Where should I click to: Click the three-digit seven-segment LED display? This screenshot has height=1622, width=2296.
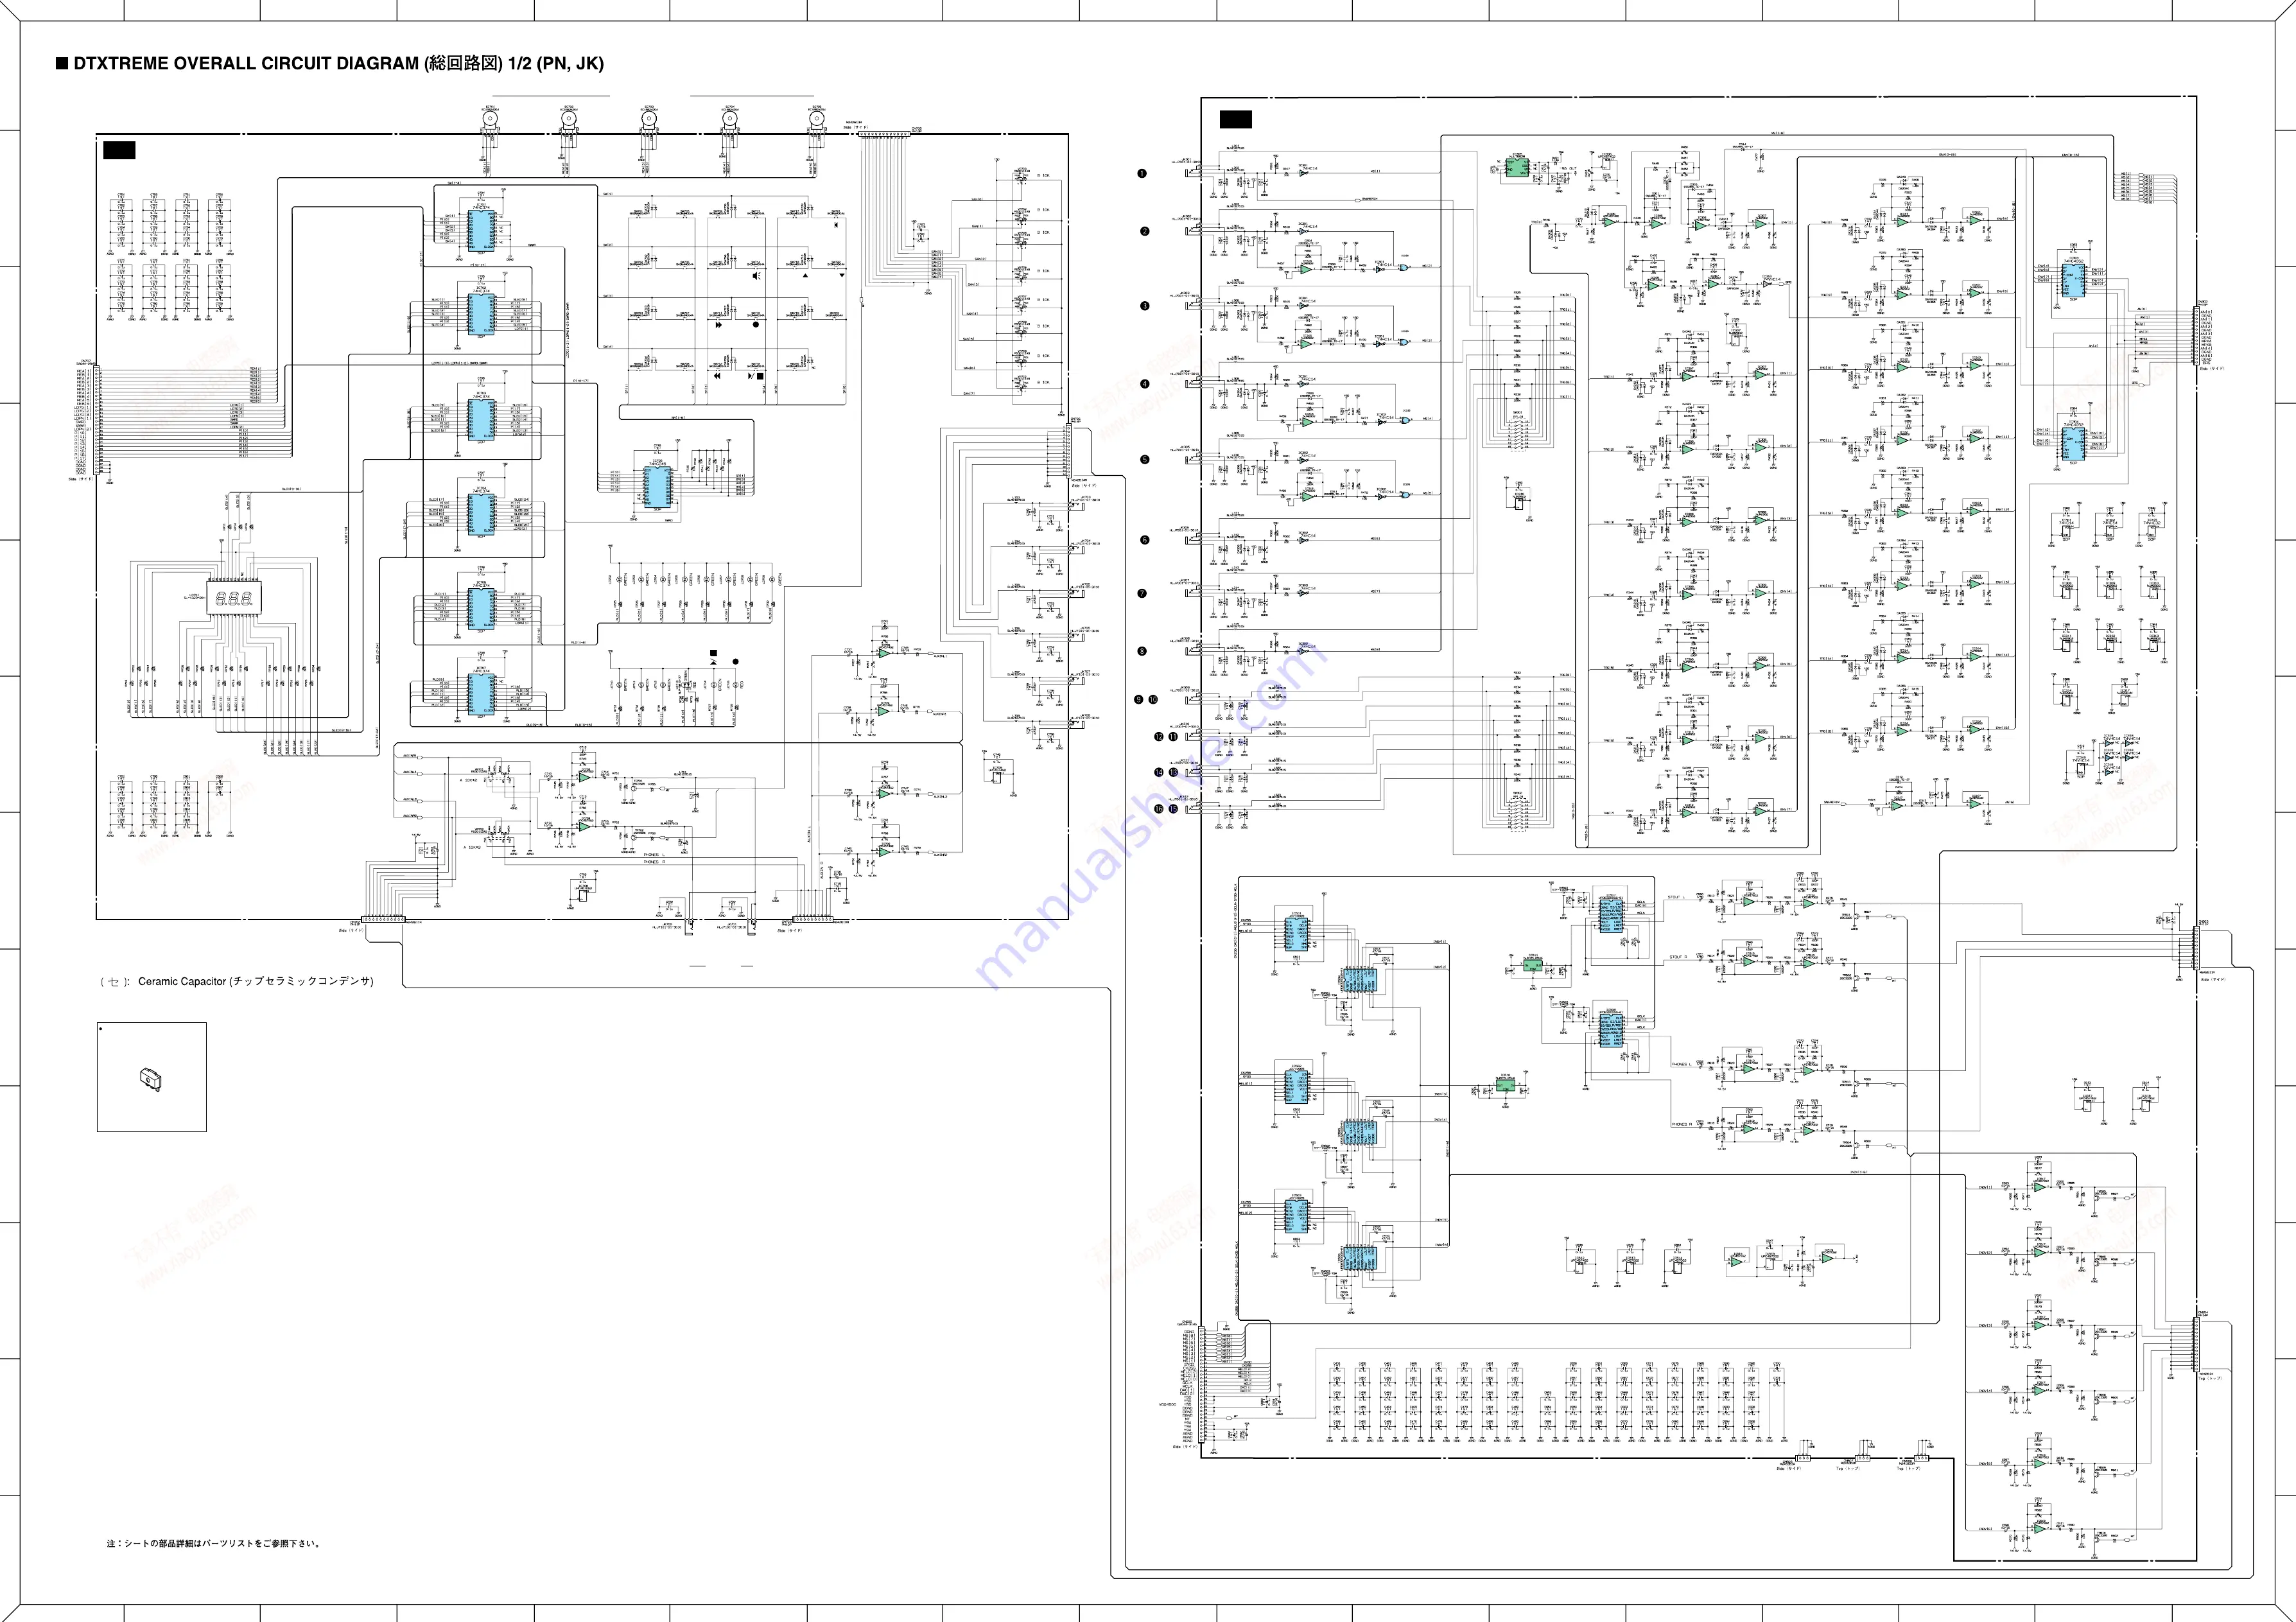235,598
